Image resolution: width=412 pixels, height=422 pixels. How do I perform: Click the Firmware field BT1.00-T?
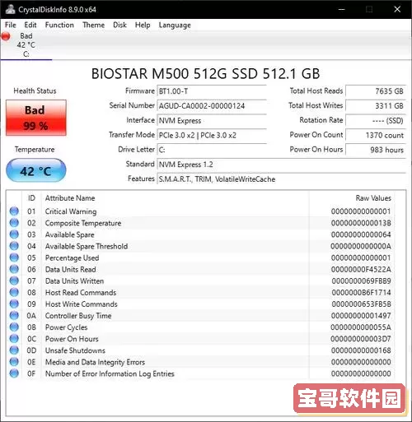tap(212, 91)
